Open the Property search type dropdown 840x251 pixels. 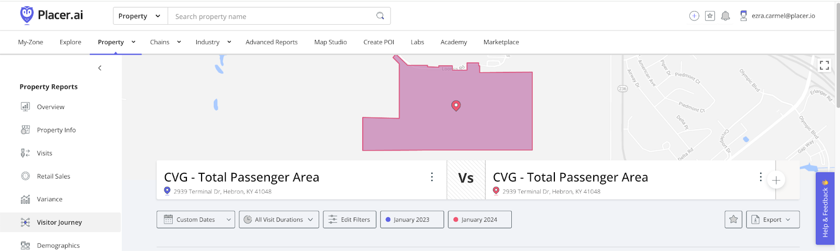pyautogui.click(x=140, y=16)
